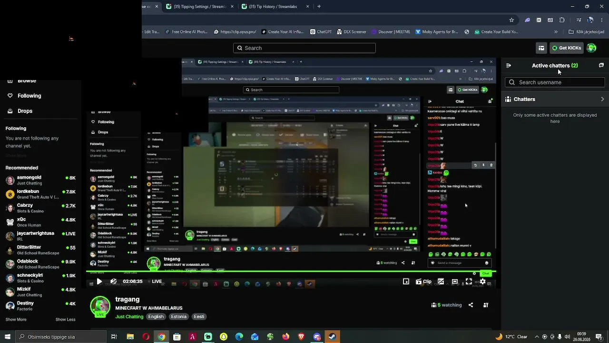The image size is (609, 343).
Task: Open the Kõik järjehoidjad bookmarks folder
Action: tap(586, 32)
